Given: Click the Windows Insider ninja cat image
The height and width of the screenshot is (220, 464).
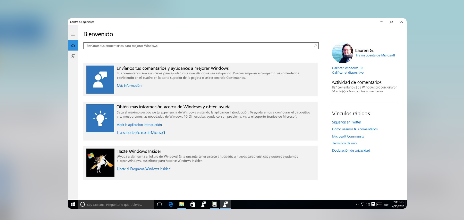Looking at the screenshot, I should (100, 162).
